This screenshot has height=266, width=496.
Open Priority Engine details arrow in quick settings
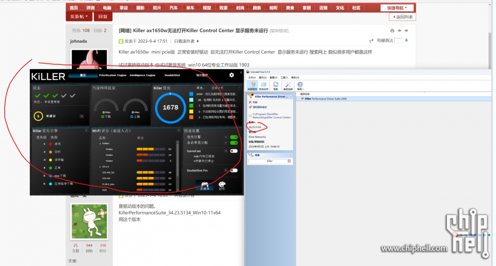pos(226,137)
